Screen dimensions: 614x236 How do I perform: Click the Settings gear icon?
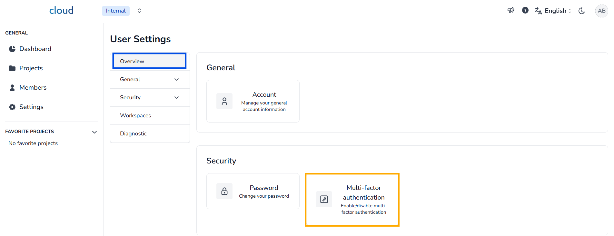(12, 107)
